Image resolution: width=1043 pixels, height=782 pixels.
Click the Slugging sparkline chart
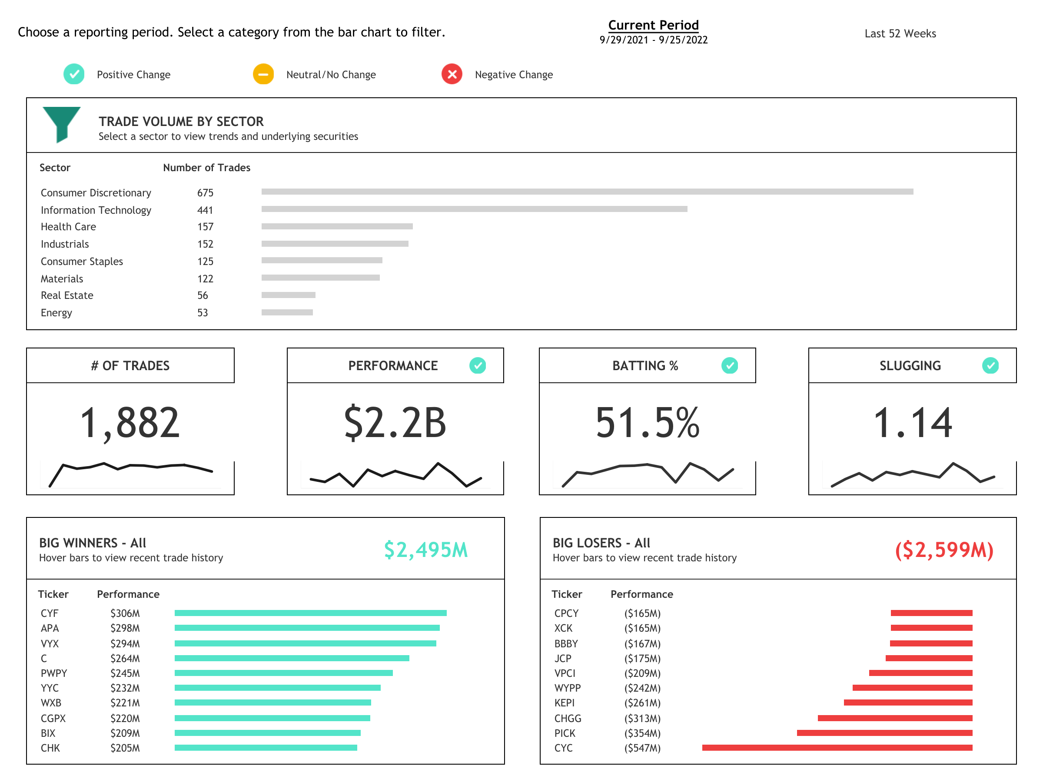coord(913,474)
